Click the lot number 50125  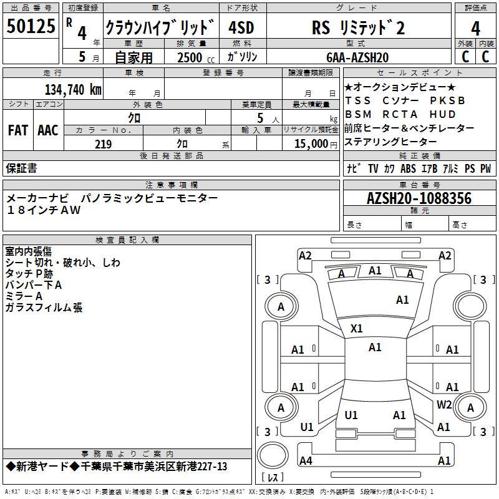click(31, 27)
